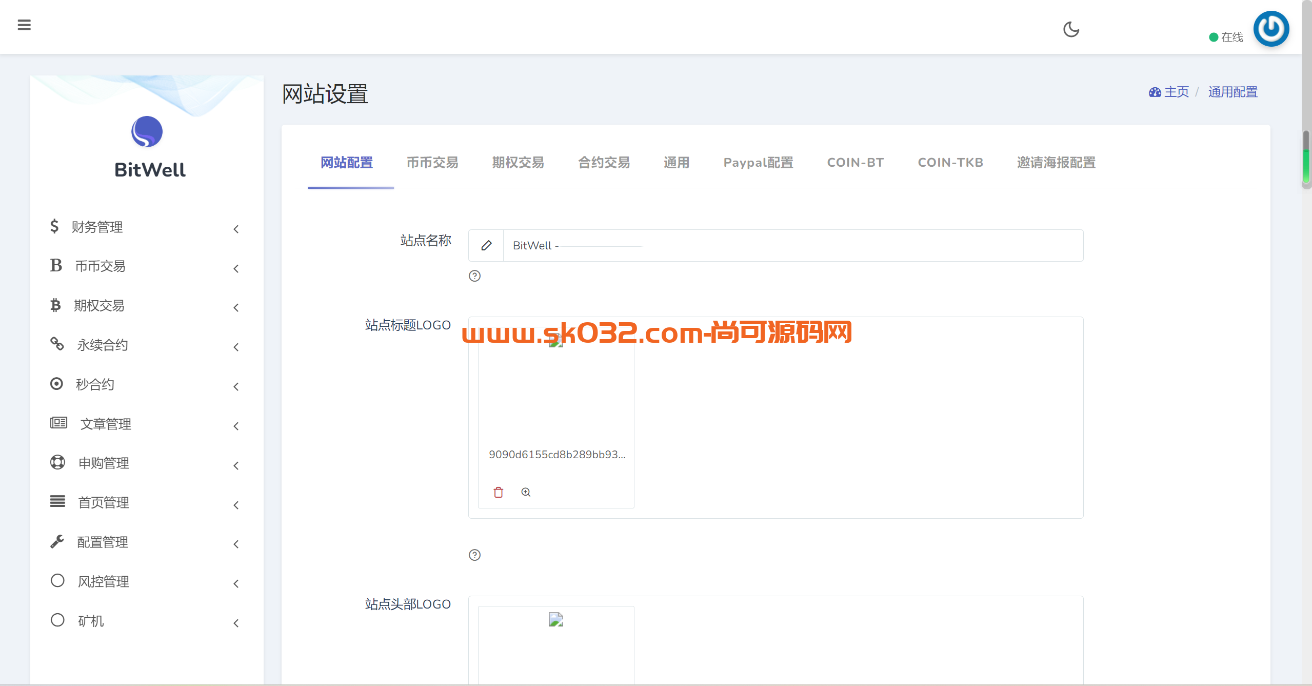The image size is (1312, 686).
Task: Expand the 期权交易 sidebar chevron
Action: point(236,308)
